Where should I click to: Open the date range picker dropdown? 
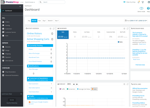point(136,21)
